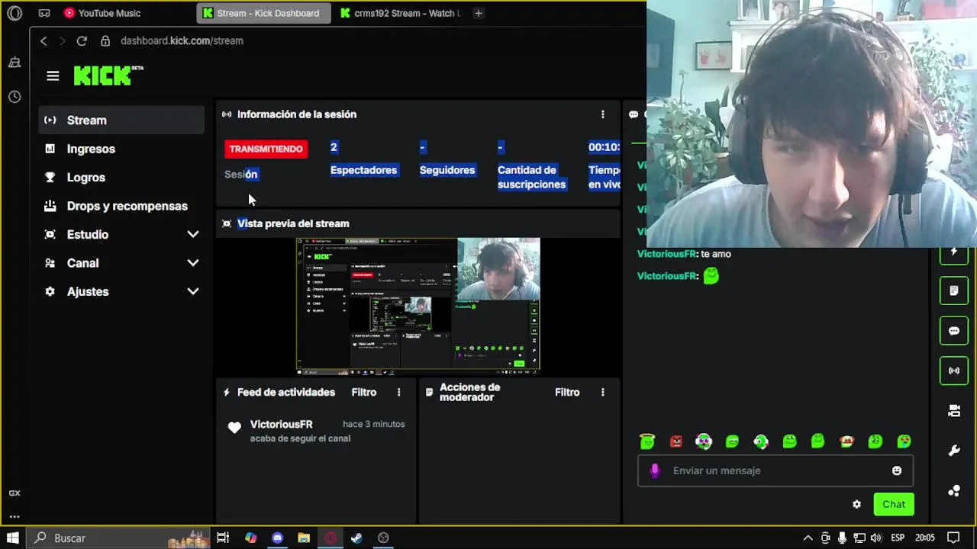
Task: Click the green Chat send button
Action: point(894,504)
